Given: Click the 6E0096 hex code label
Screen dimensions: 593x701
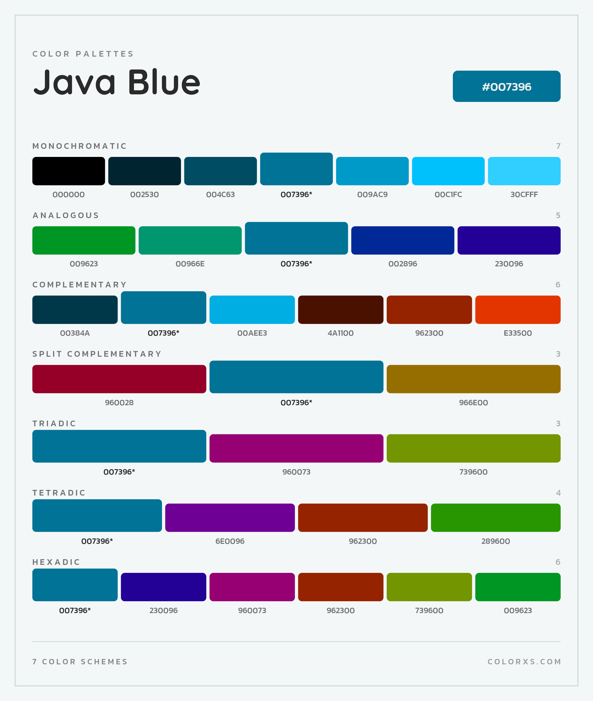Looking at the screenshot, I should pos(230,541).
